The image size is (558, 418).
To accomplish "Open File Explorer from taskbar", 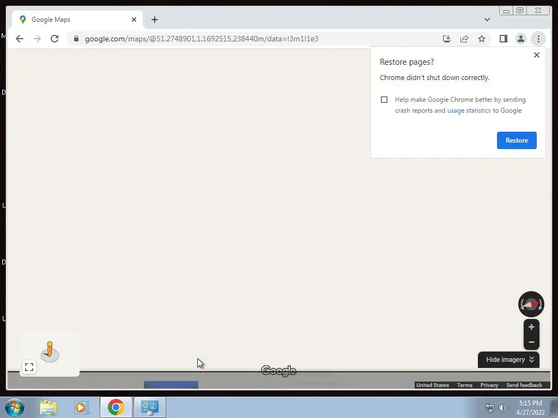I will pos(48,407).
